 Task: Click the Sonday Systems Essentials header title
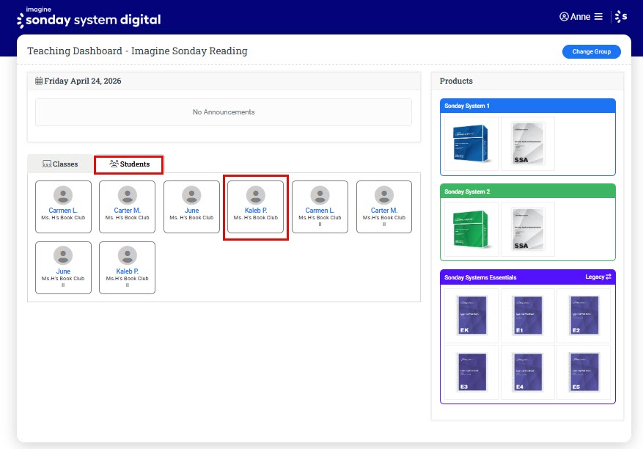[x=480, y=277]
